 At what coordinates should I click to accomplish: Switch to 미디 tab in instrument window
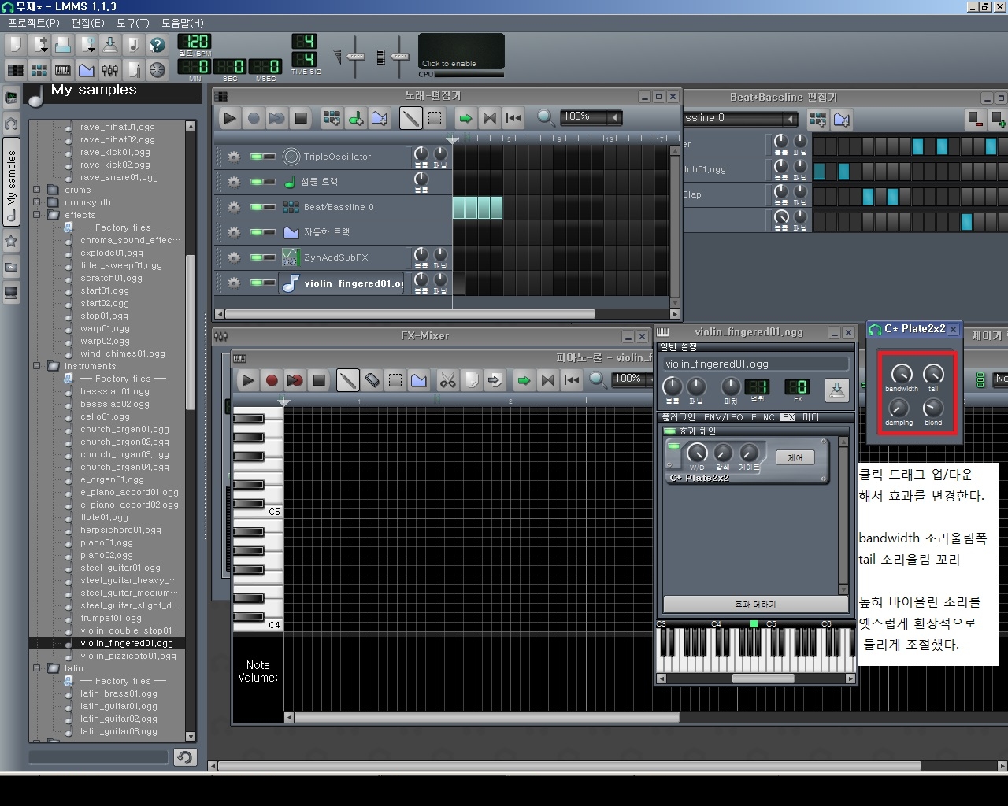click(x=810, y=417)
